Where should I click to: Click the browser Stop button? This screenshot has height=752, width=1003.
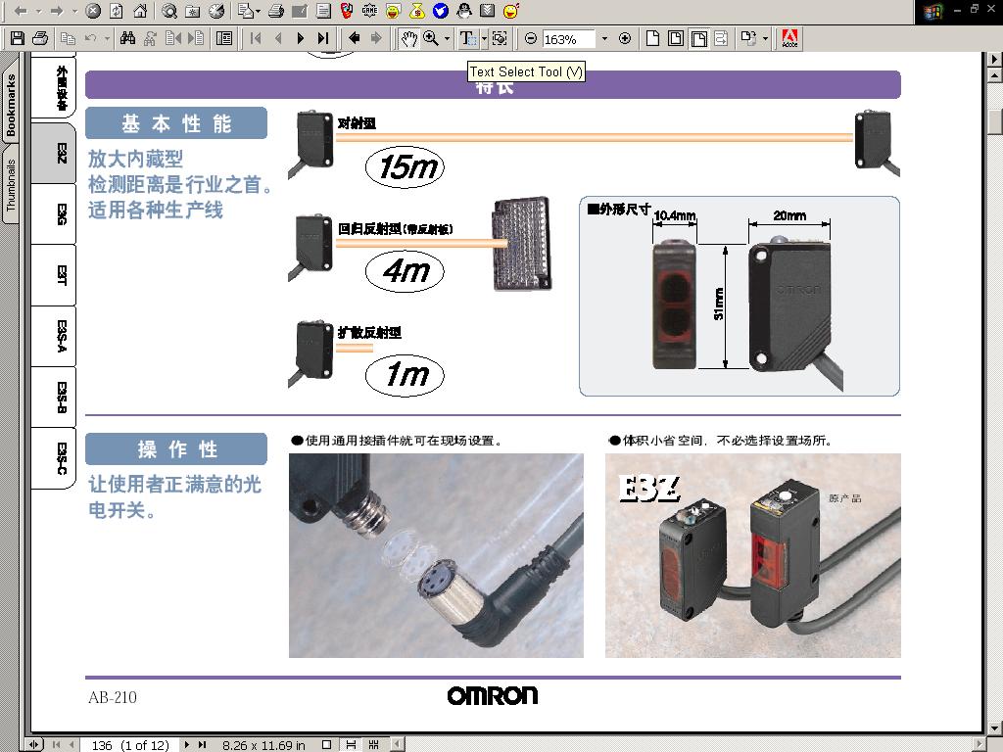[x=93, y=11]
